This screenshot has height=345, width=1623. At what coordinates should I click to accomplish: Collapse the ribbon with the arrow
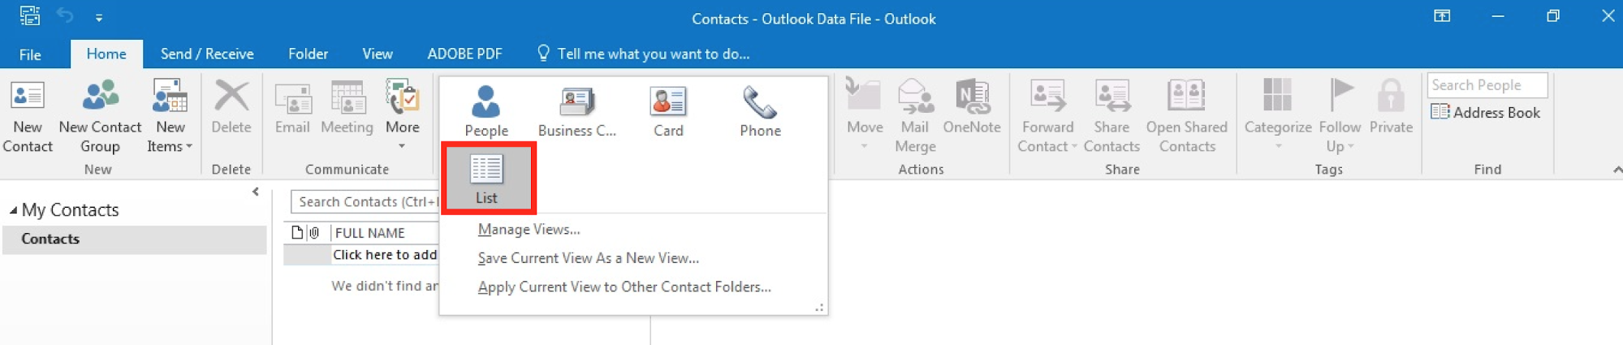pyautogui.click(x=1617, y=170)
